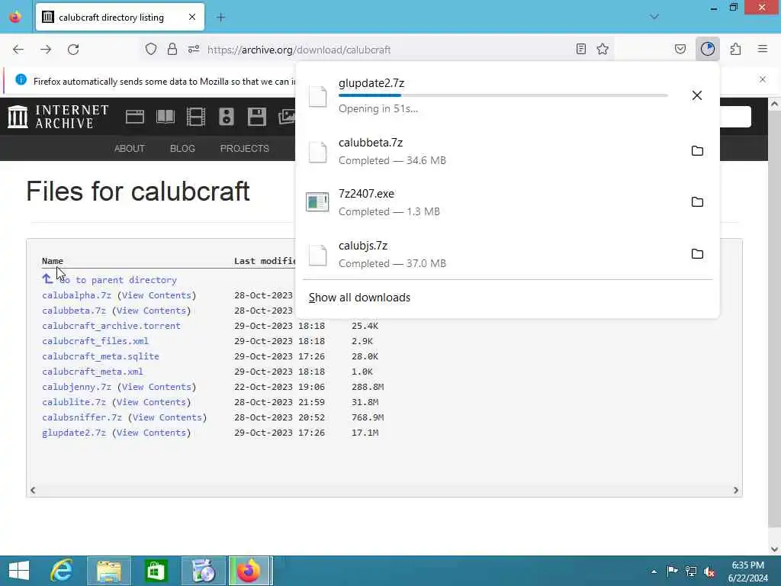
Task: Toggle reader view icon
Action: tap(580, 49)
